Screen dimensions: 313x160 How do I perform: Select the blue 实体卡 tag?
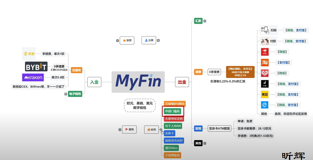pyautogui.click(x=170, y=133)
